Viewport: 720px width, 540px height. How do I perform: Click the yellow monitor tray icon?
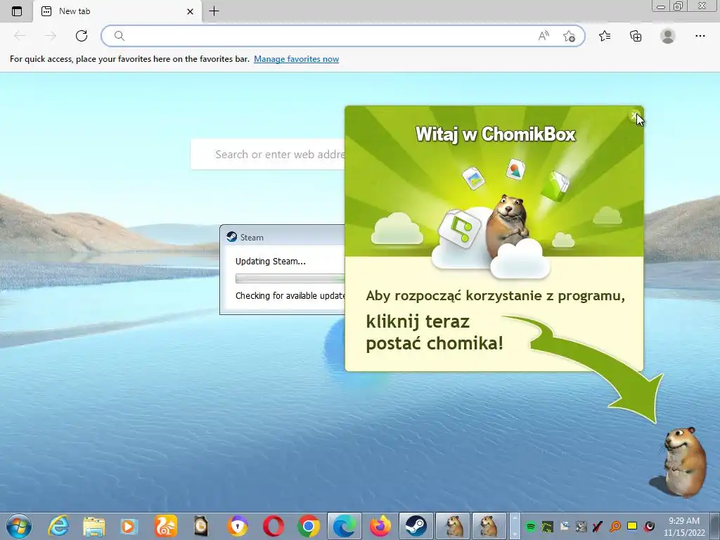(x=632, y=526)
